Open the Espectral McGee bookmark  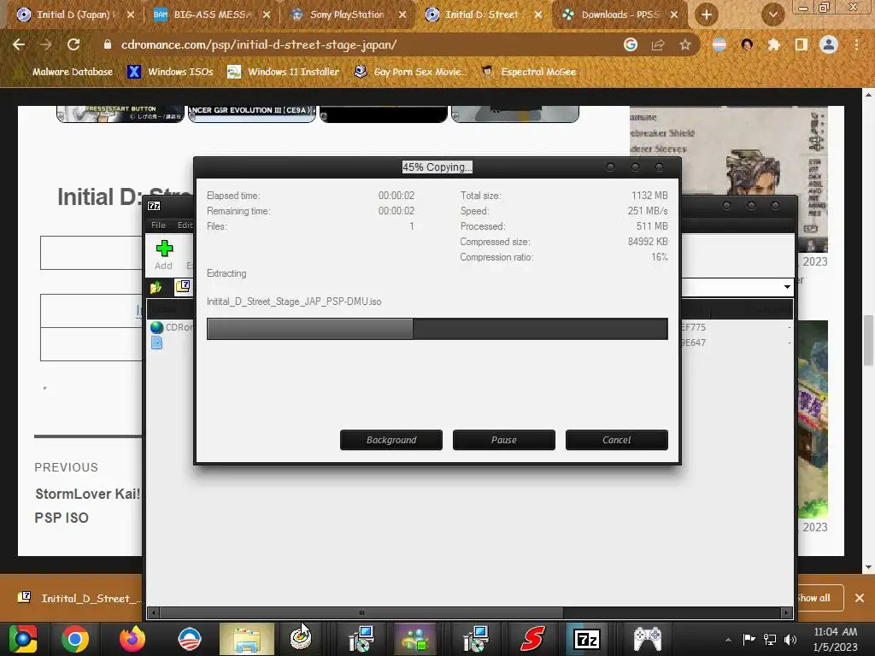click(529, 72)
